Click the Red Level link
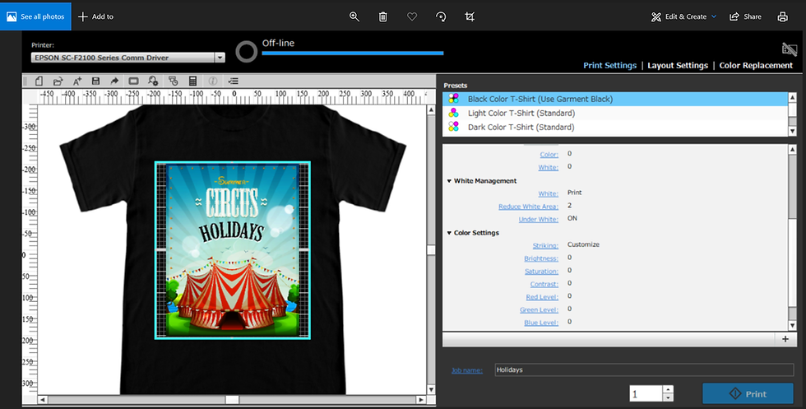The image size is (806, 409). [x=542, y=297]
